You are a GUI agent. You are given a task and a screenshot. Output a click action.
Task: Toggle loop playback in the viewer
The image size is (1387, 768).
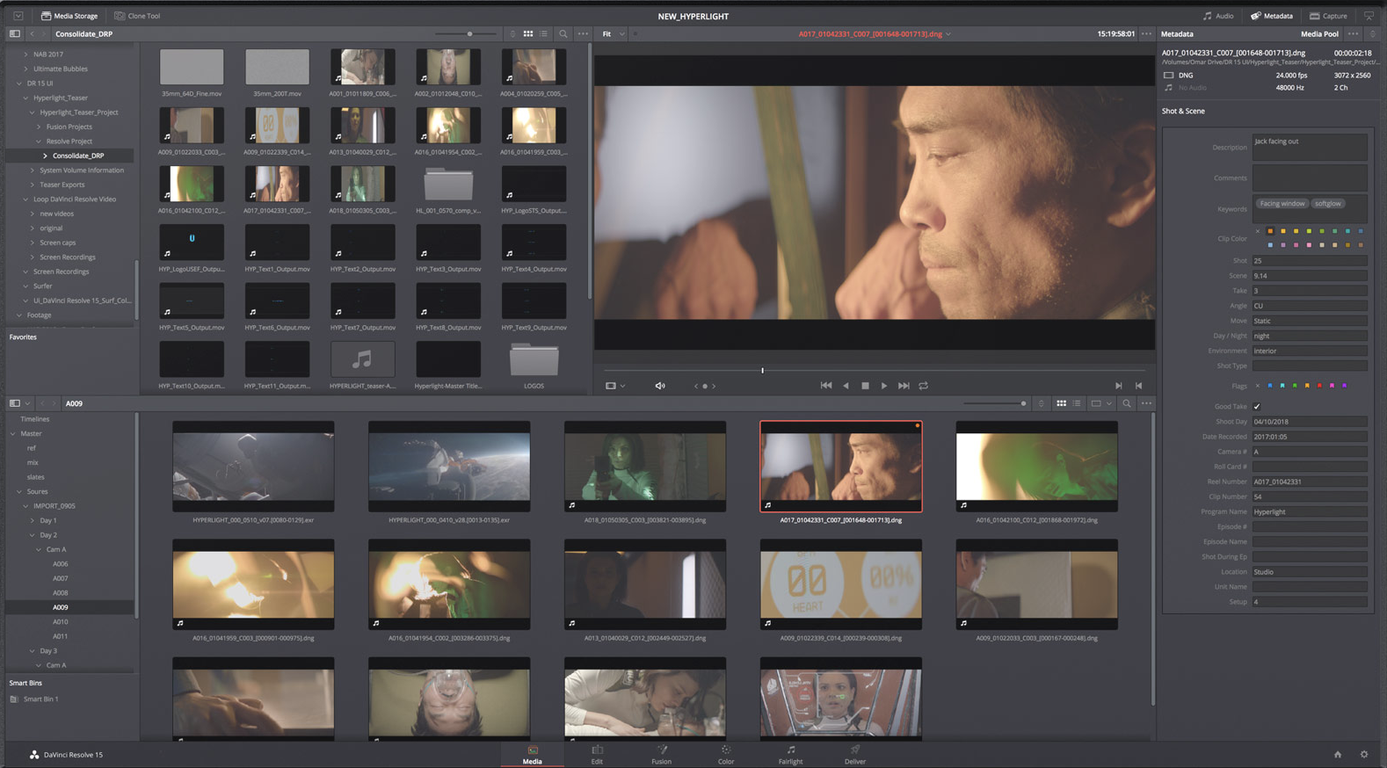[924, 386]
